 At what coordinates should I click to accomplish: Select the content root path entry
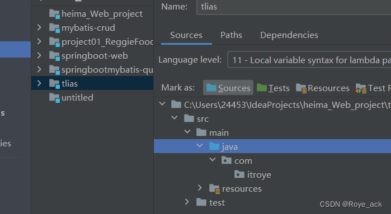click(288, 105)
